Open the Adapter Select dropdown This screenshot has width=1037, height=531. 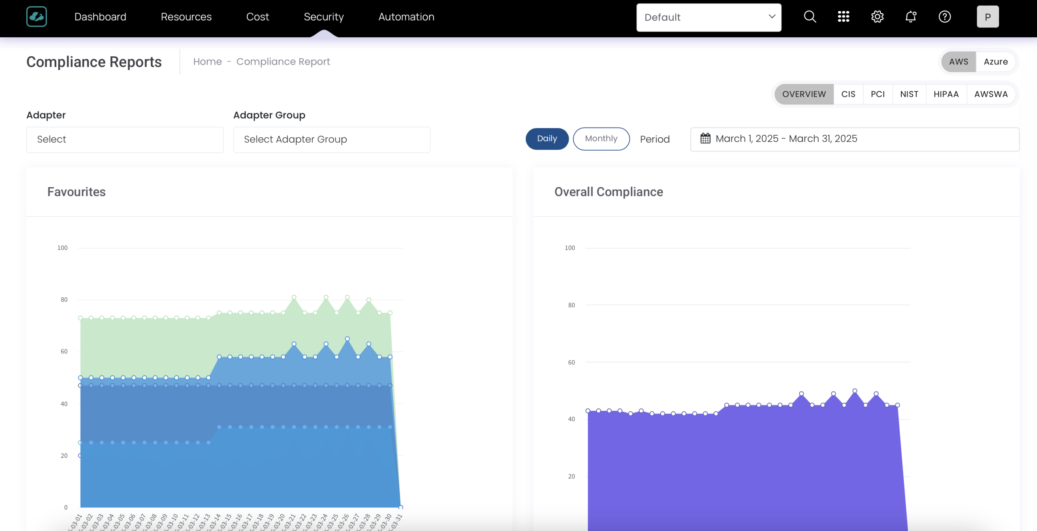click(x=125, y=139)
